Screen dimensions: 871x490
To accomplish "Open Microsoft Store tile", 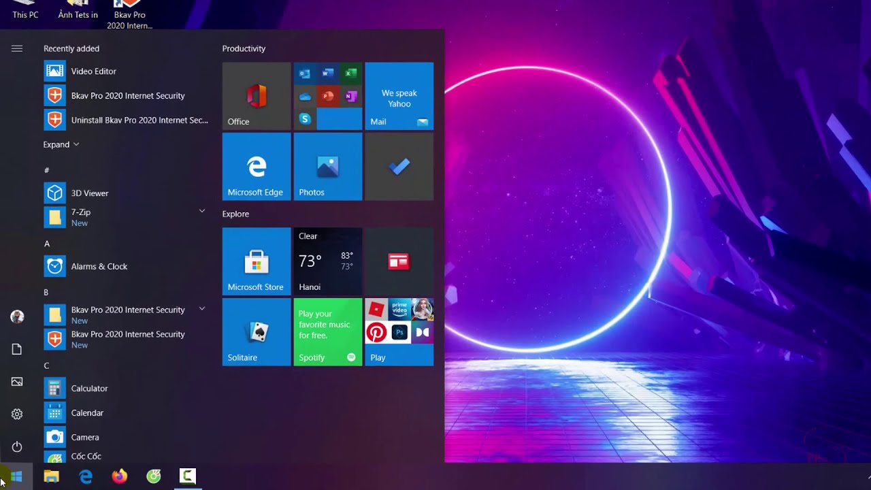I will 257,261.
